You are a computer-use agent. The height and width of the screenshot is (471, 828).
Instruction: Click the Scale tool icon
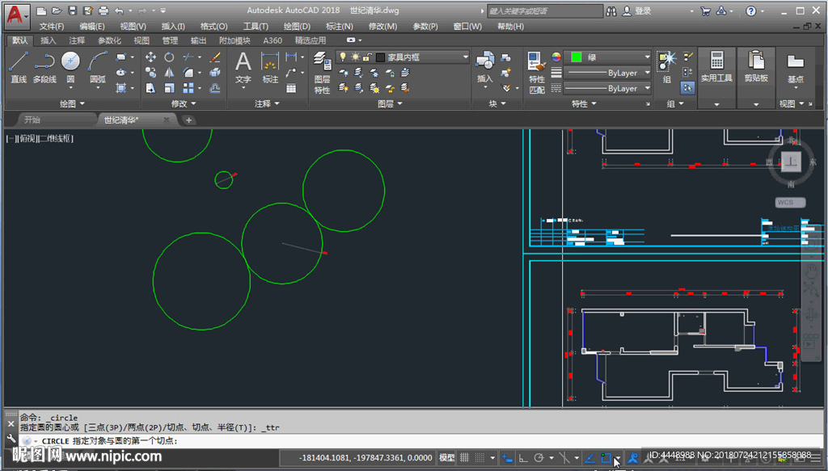[169, 87]
